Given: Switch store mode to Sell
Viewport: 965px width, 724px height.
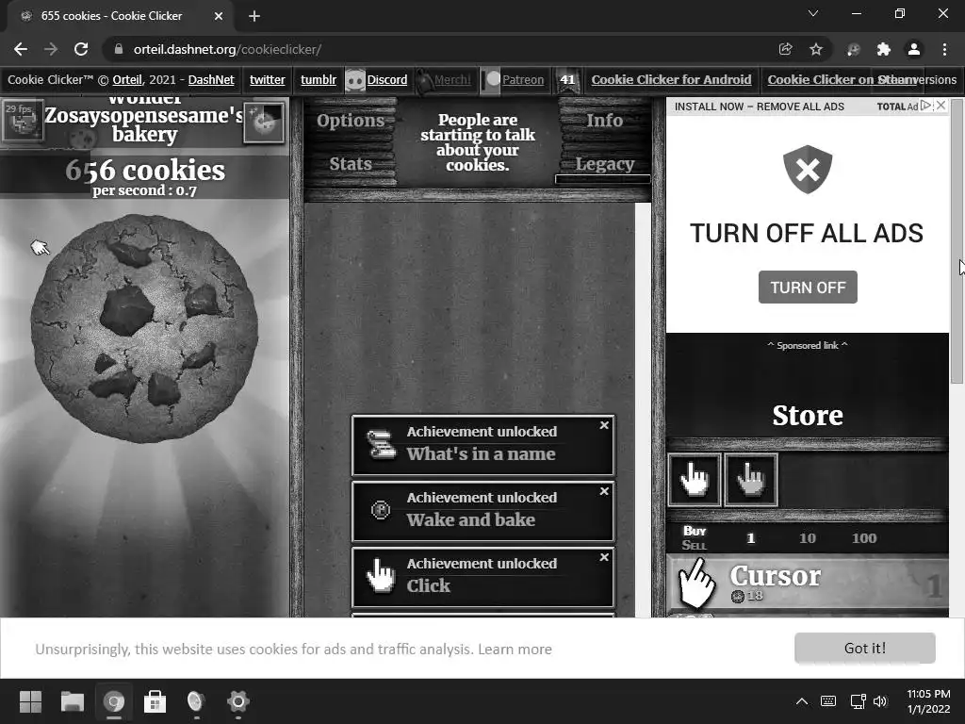Looking at the screenshot, I should click(695, 545).
